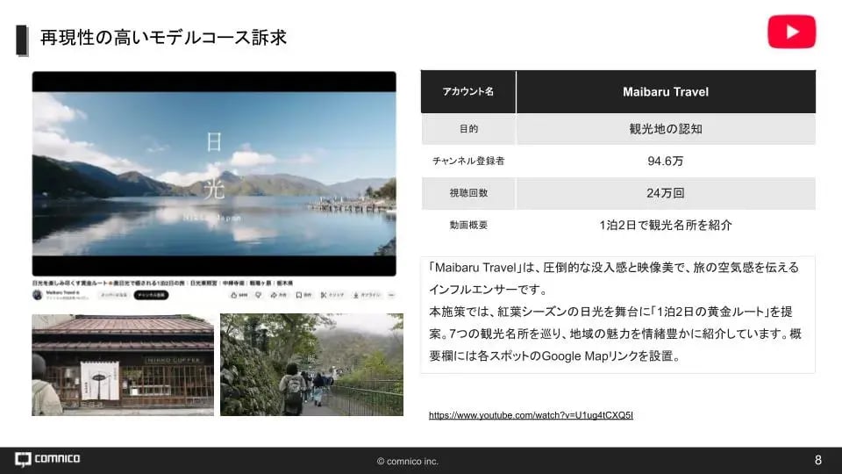Click the black channel subscribe button
Image resolution: width=842 pixels, height=474 pixels.
(x=151, y=295)
